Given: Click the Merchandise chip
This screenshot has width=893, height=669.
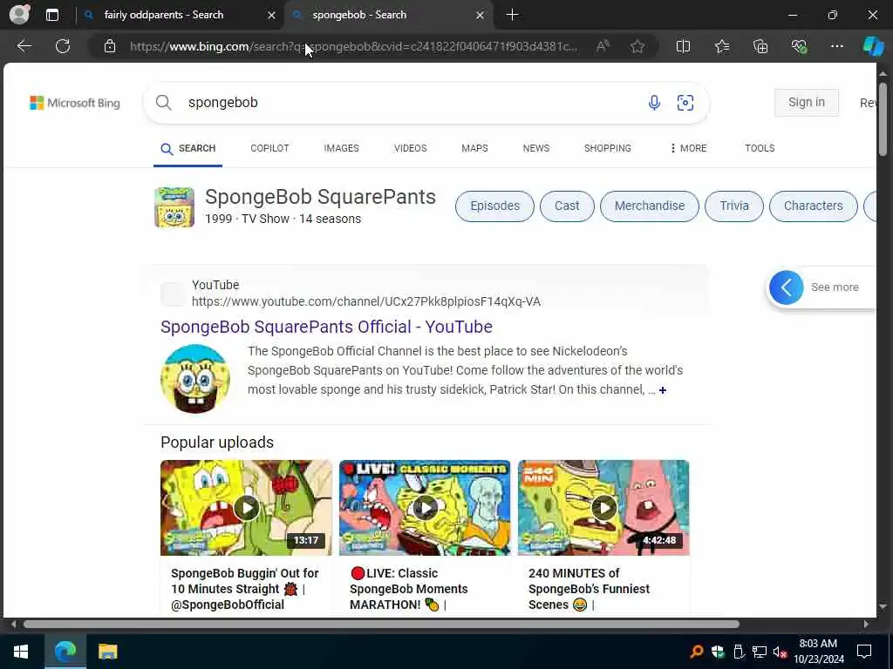Looking at the screenshot, I should (649, 206).
